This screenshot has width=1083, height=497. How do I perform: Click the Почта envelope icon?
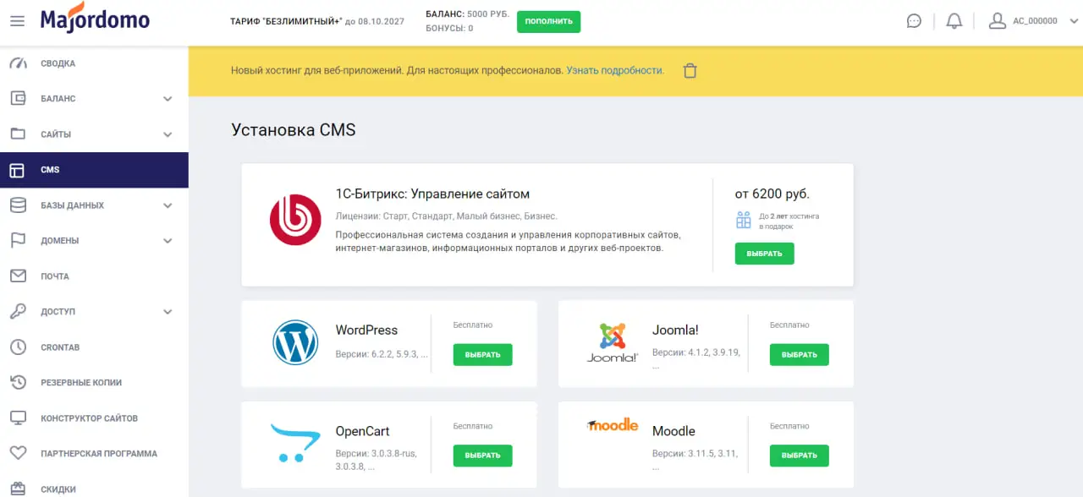tap(18, 276)
